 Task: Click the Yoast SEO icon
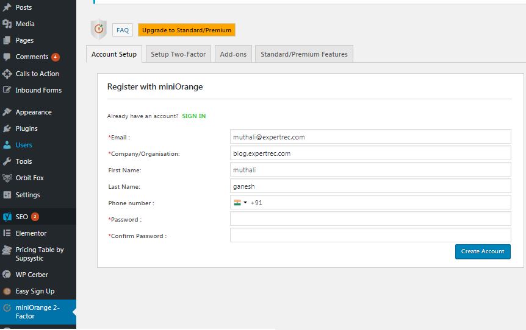7,217
